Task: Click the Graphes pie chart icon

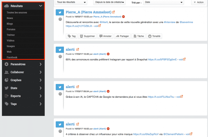Action: 7,80
